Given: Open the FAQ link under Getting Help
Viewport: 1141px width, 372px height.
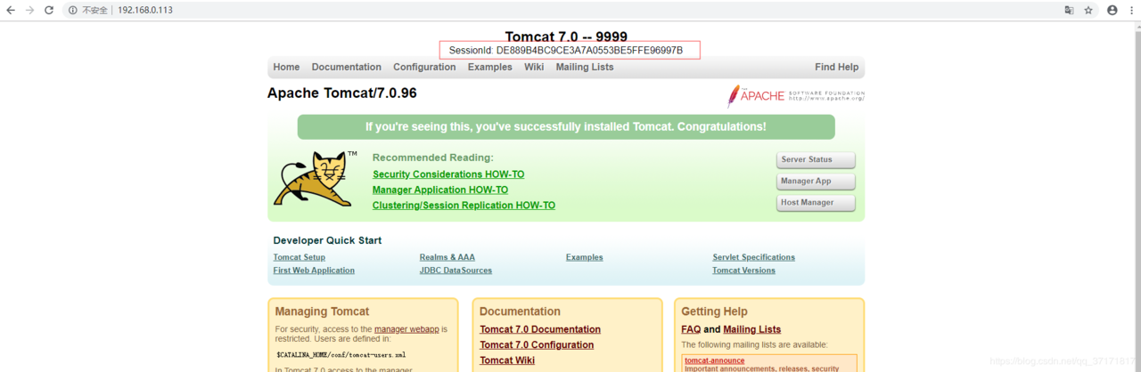Looking at the screenshot, I should click(x=691, y=329).
